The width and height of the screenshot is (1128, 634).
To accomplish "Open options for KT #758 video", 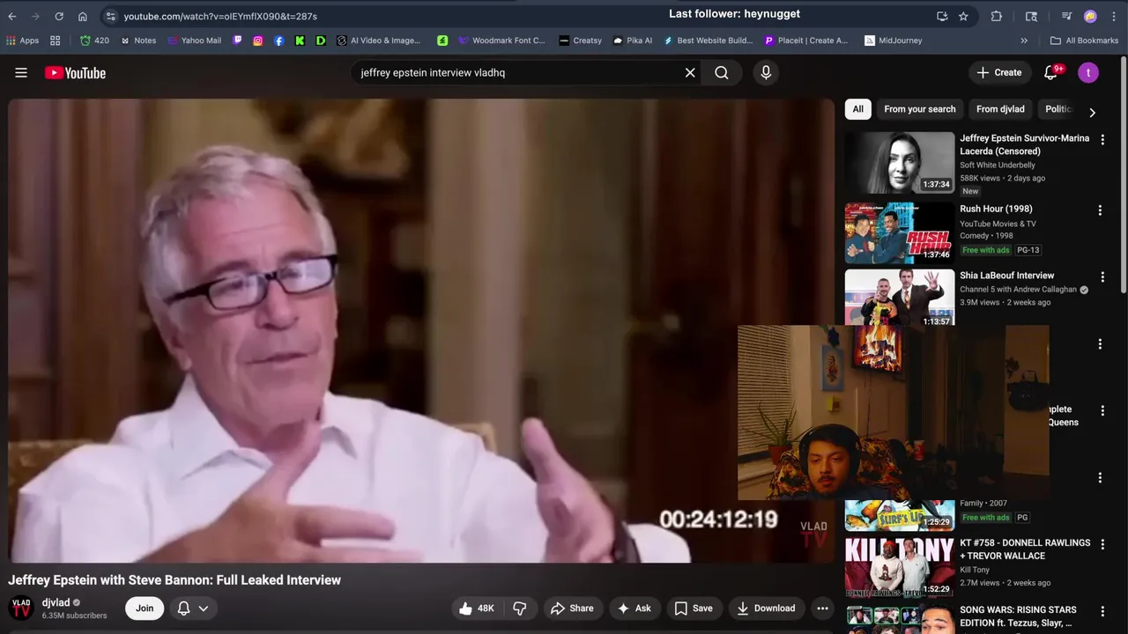I will click(1102, 544).
